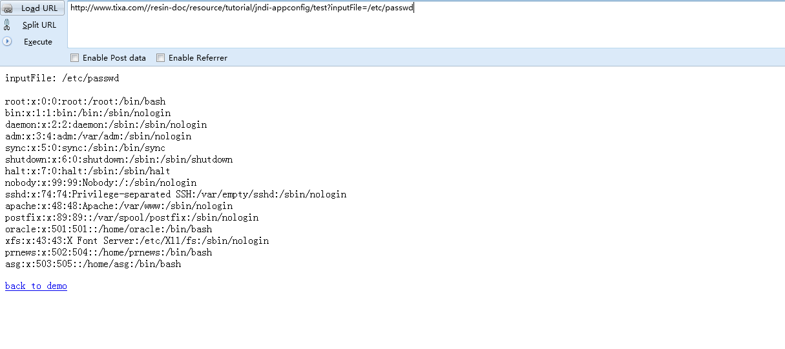This screenshot has width=785, height=349.
Task: Click the Split URL scissors icon
Action: coord(7,25)
